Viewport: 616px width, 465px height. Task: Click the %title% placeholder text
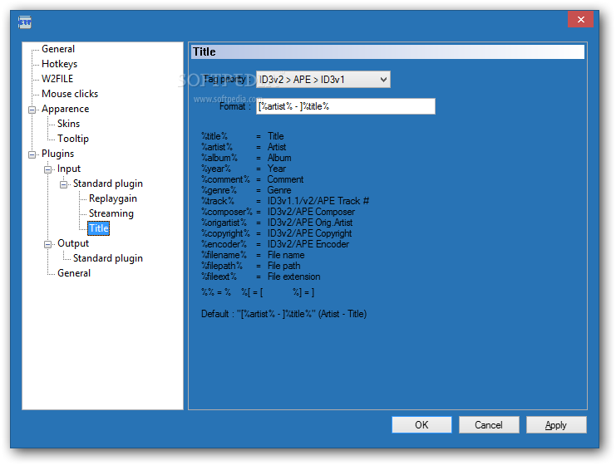214,136
